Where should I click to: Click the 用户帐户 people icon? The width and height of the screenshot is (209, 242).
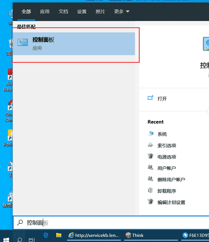[x=151, y=168]
